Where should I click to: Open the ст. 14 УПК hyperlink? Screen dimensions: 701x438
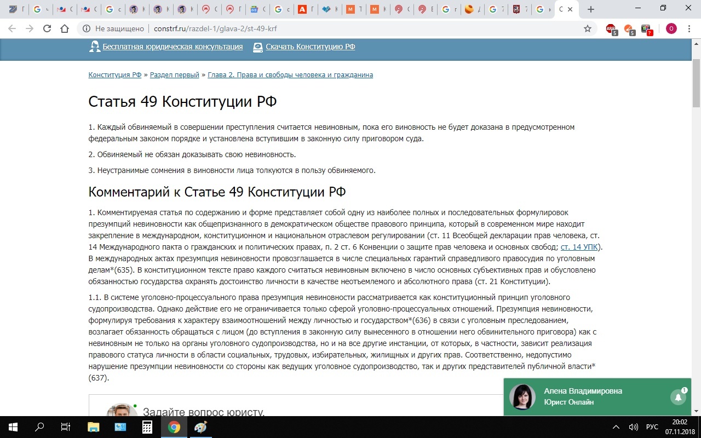tap(579, 247)
